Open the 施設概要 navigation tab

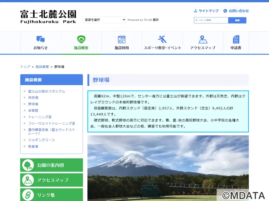81,43
